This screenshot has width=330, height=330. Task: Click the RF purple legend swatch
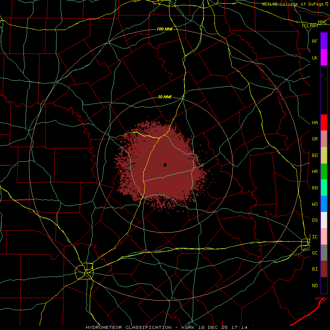[x=324, y=41]
